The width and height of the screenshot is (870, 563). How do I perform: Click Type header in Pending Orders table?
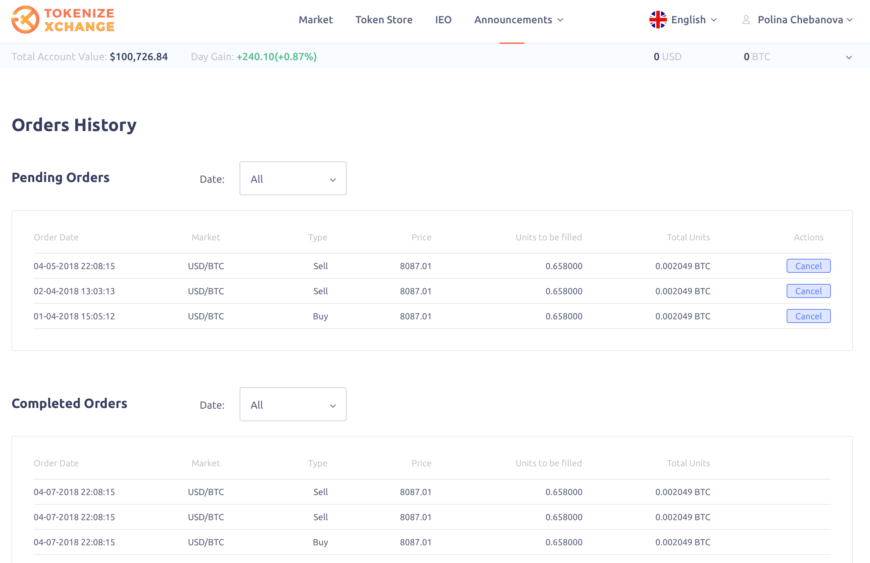click(318, 237)
